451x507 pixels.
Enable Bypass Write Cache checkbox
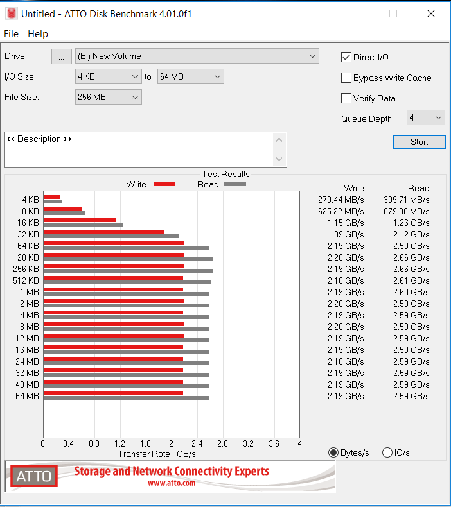pos(346,78)
